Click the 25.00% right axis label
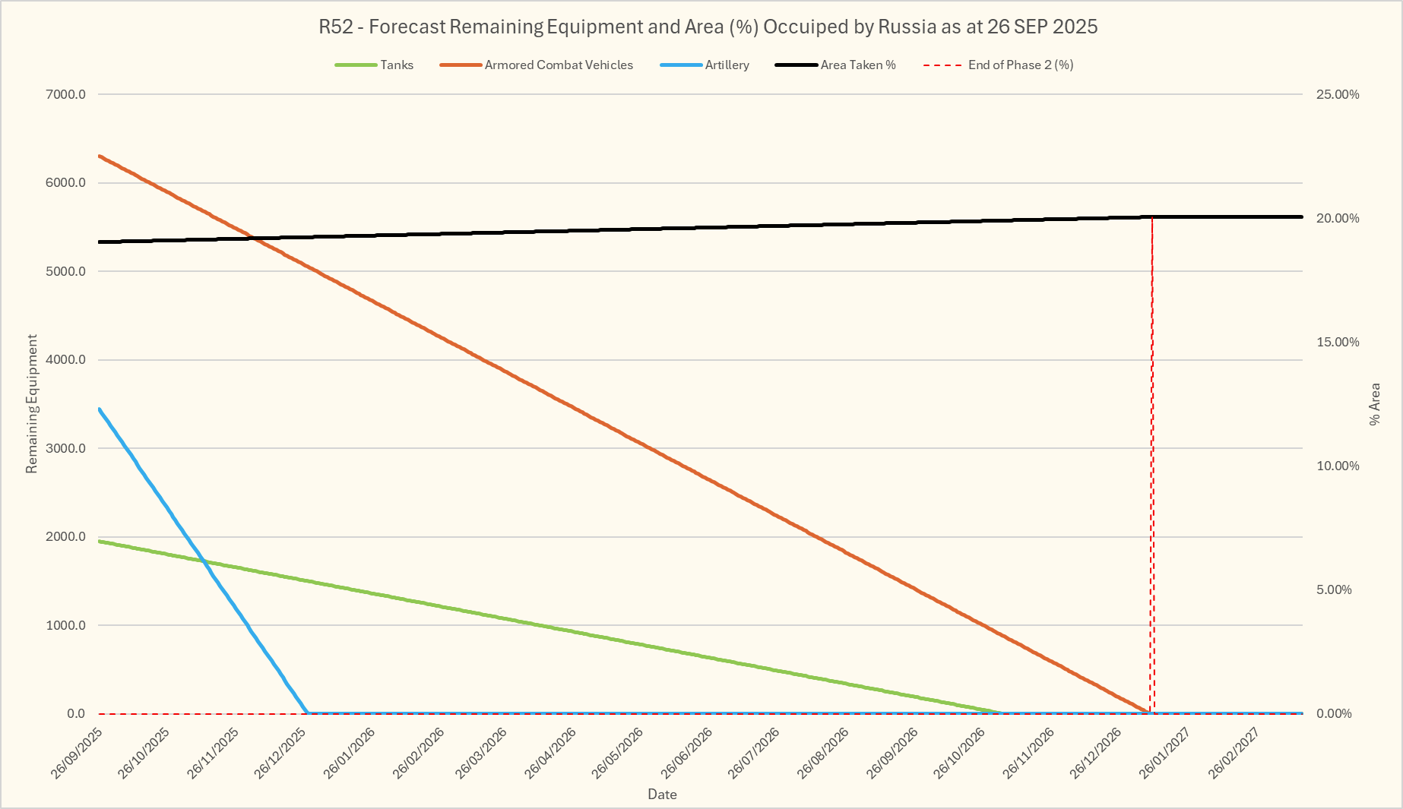Image resolution: width=1403 pixels, height=809 pixels. 1338,94
